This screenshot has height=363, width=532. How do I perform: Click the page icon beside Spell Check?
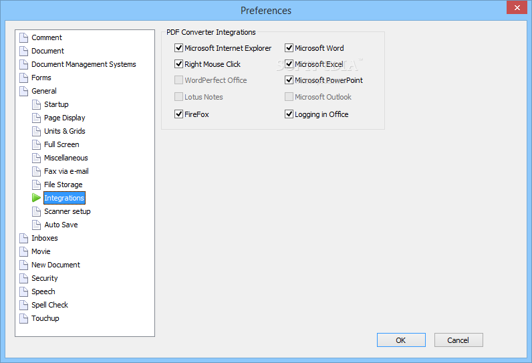(24, 305)
